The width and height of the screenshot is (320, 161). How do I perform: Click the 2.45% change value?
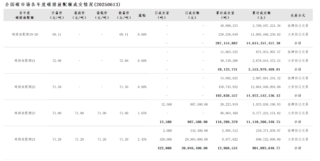coord(142,140)
